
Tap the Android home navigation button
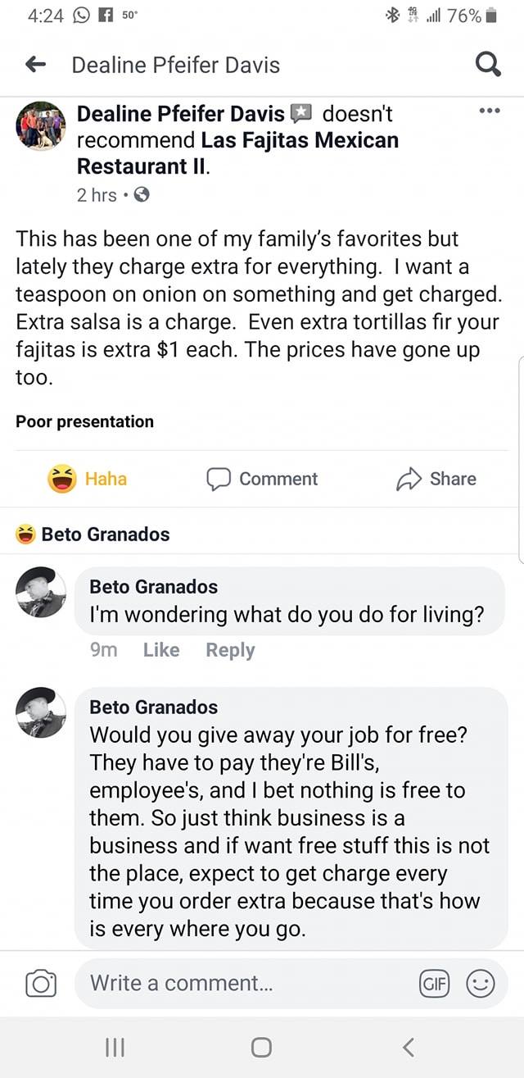tap(261, 1047)
